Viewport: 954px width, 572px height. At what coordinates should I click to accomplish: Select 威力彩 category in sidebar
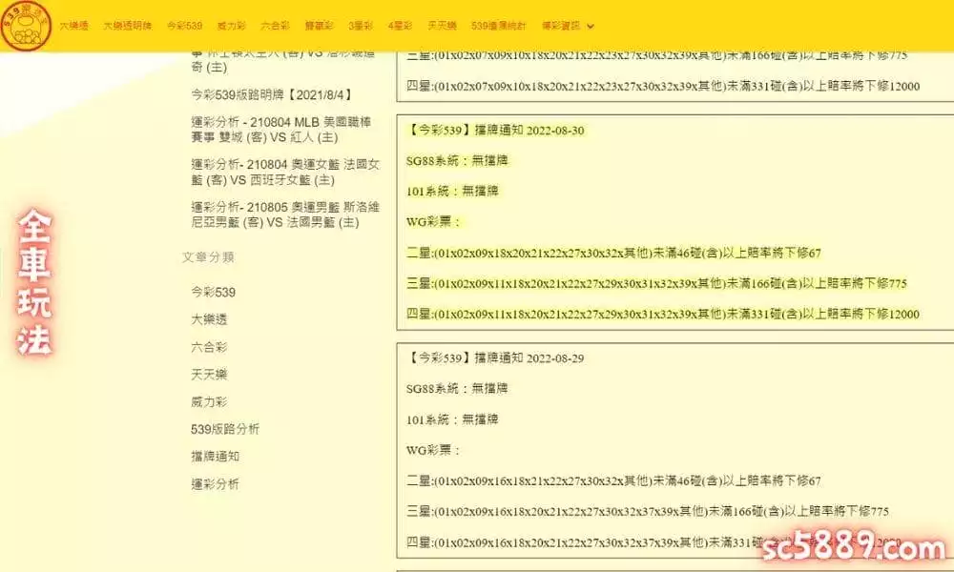pyautogui.click(x=209, y=401)
